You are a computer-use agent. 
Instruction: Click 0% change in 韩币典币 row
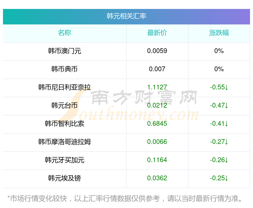pyautogui.click(x=219, y=69)
